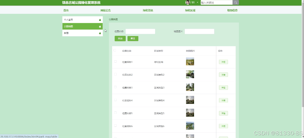Click the 位置名称3 cell

[127, 88]
